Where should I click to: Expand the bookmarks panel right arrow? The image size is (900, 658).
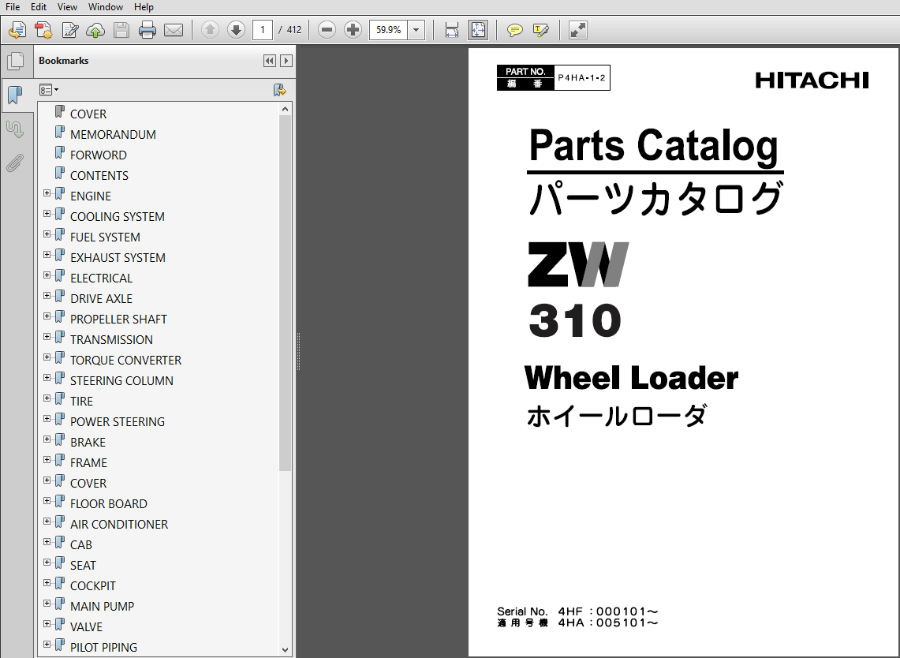[x=286, y=61]
